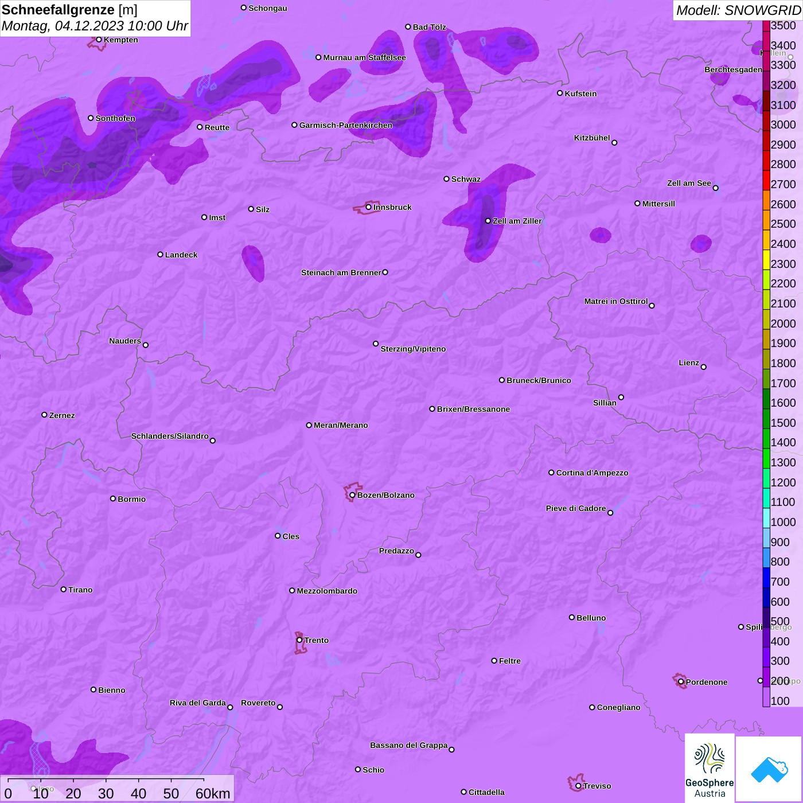This screenshot has height=803, width=803.
Task: Click the 60km scale bar label
Action: coord(213,793)
